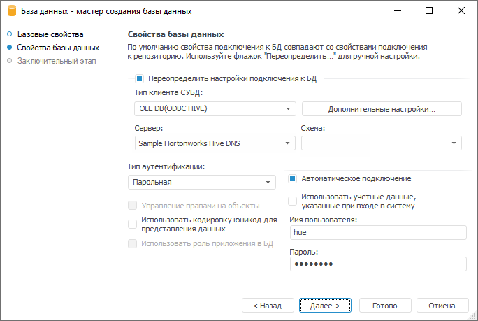Toggle Переопределить настройки подключения к БД checkbox
The image size is (478, 321).
click(x=140, y=79)
